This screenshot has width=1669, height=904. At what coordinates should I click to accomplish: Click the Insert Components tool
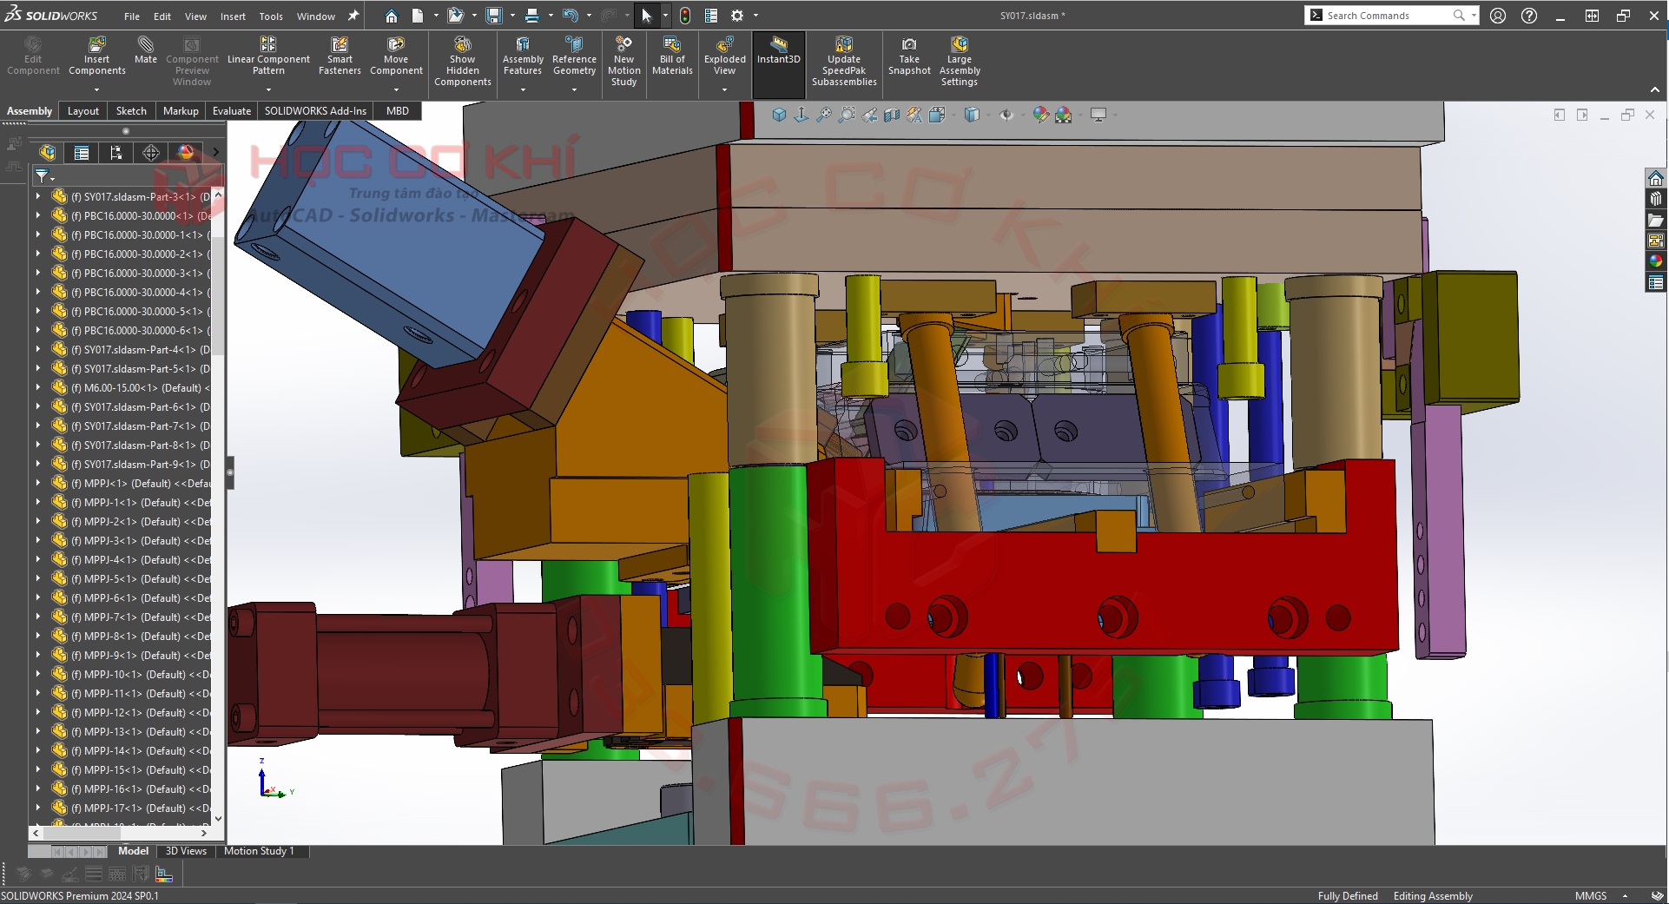click(x=97, y=56)
